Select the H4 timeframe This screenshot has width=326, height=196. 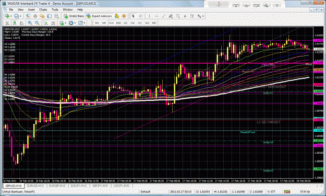pos(132,23)
